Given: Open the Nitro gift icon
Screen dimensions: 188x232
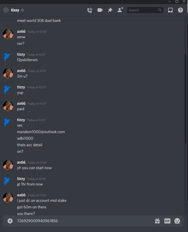Looking at the screenshot, I should (157, 221).
